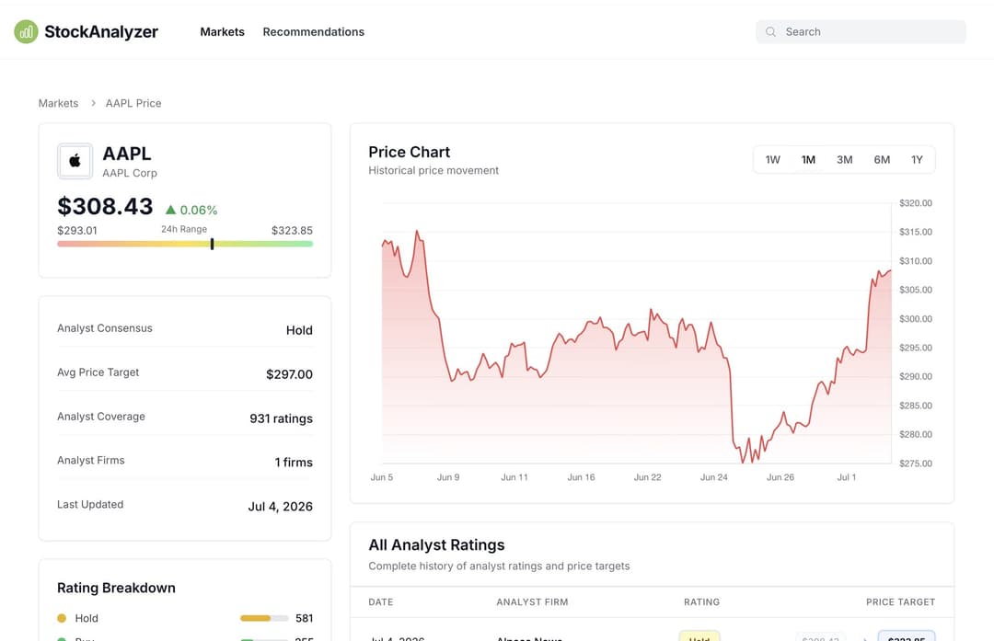Click the ANALYST FIRM column header
The width and height of the screenshot is (994, 641).
(533, 601)
